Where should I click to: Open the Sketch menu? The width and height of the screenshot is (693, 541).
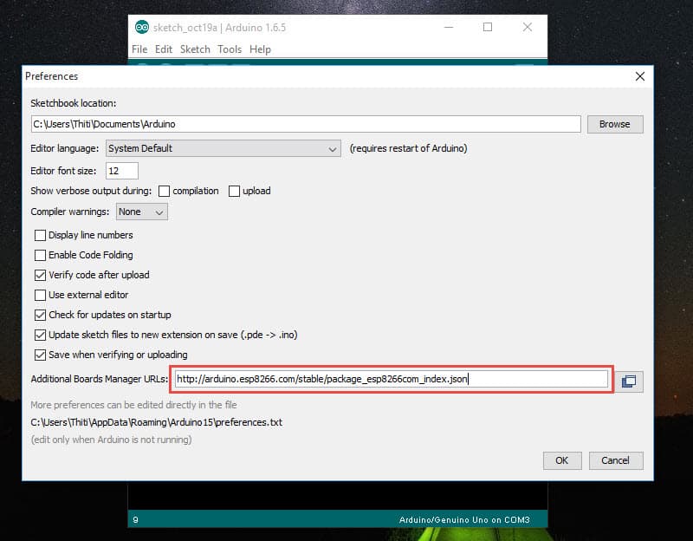195,49
